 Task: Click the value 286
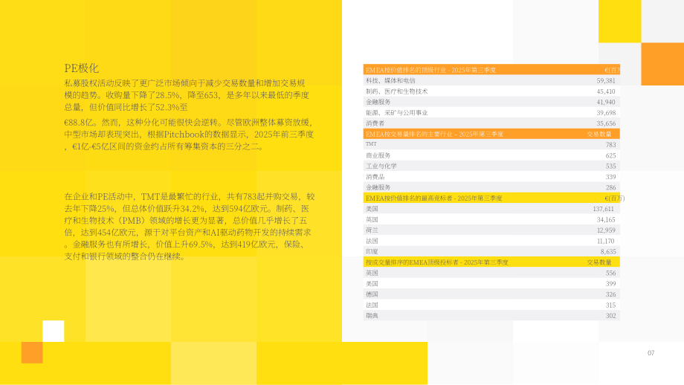coord(610,187)
